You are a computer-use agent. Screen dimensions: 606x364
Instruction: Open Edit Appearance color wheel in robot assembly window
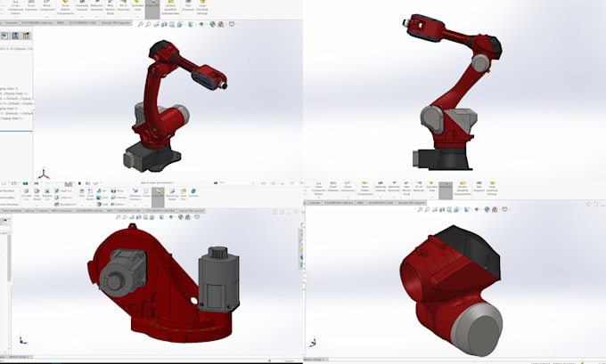(x=213, y=24)
